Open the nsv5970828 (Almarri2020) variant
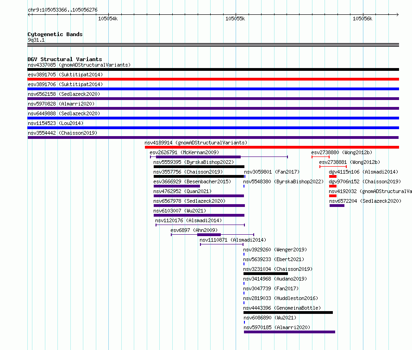The height and width of the screenshot is (350, 412). coord(61,104)
